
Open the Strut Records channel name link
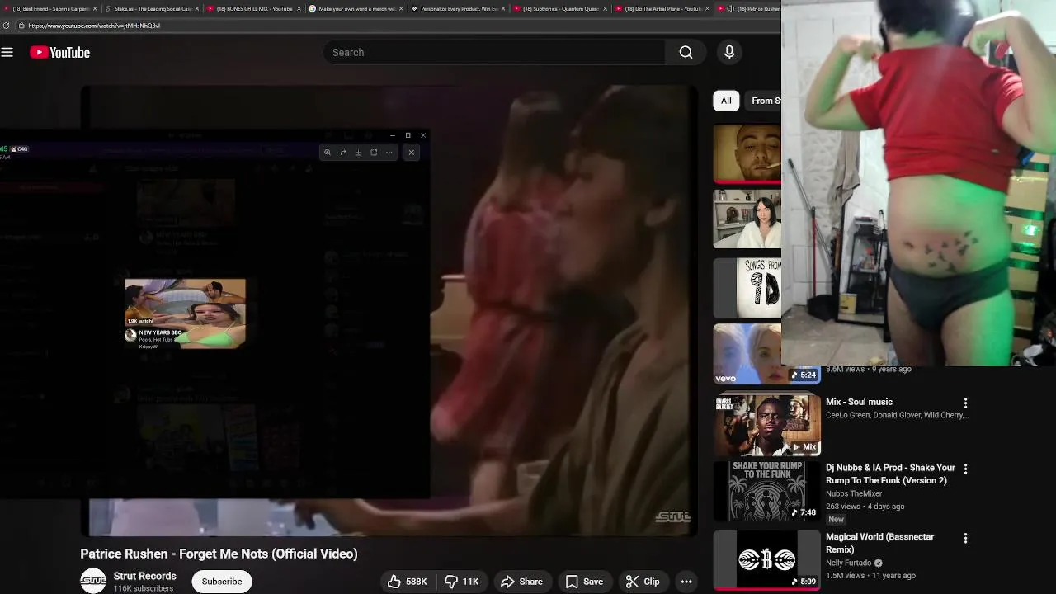(x=145, y=576)
